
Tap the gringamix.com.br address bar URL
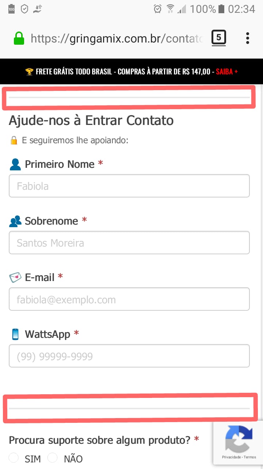coord(117,38)
